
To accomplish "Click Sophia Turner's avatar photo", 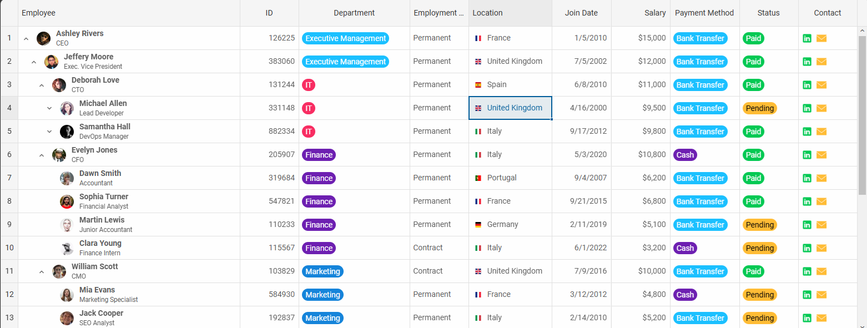I will click(x=67, y=201).
